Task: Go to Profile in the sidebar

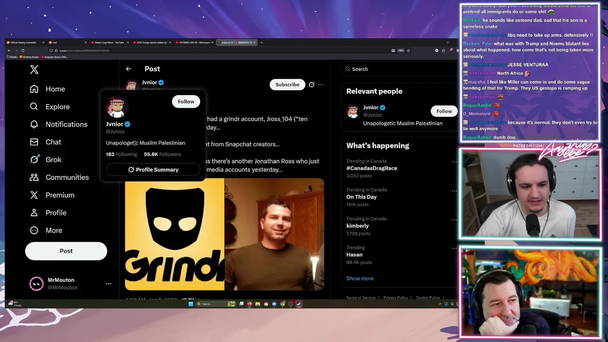Action: click(48, 213)
